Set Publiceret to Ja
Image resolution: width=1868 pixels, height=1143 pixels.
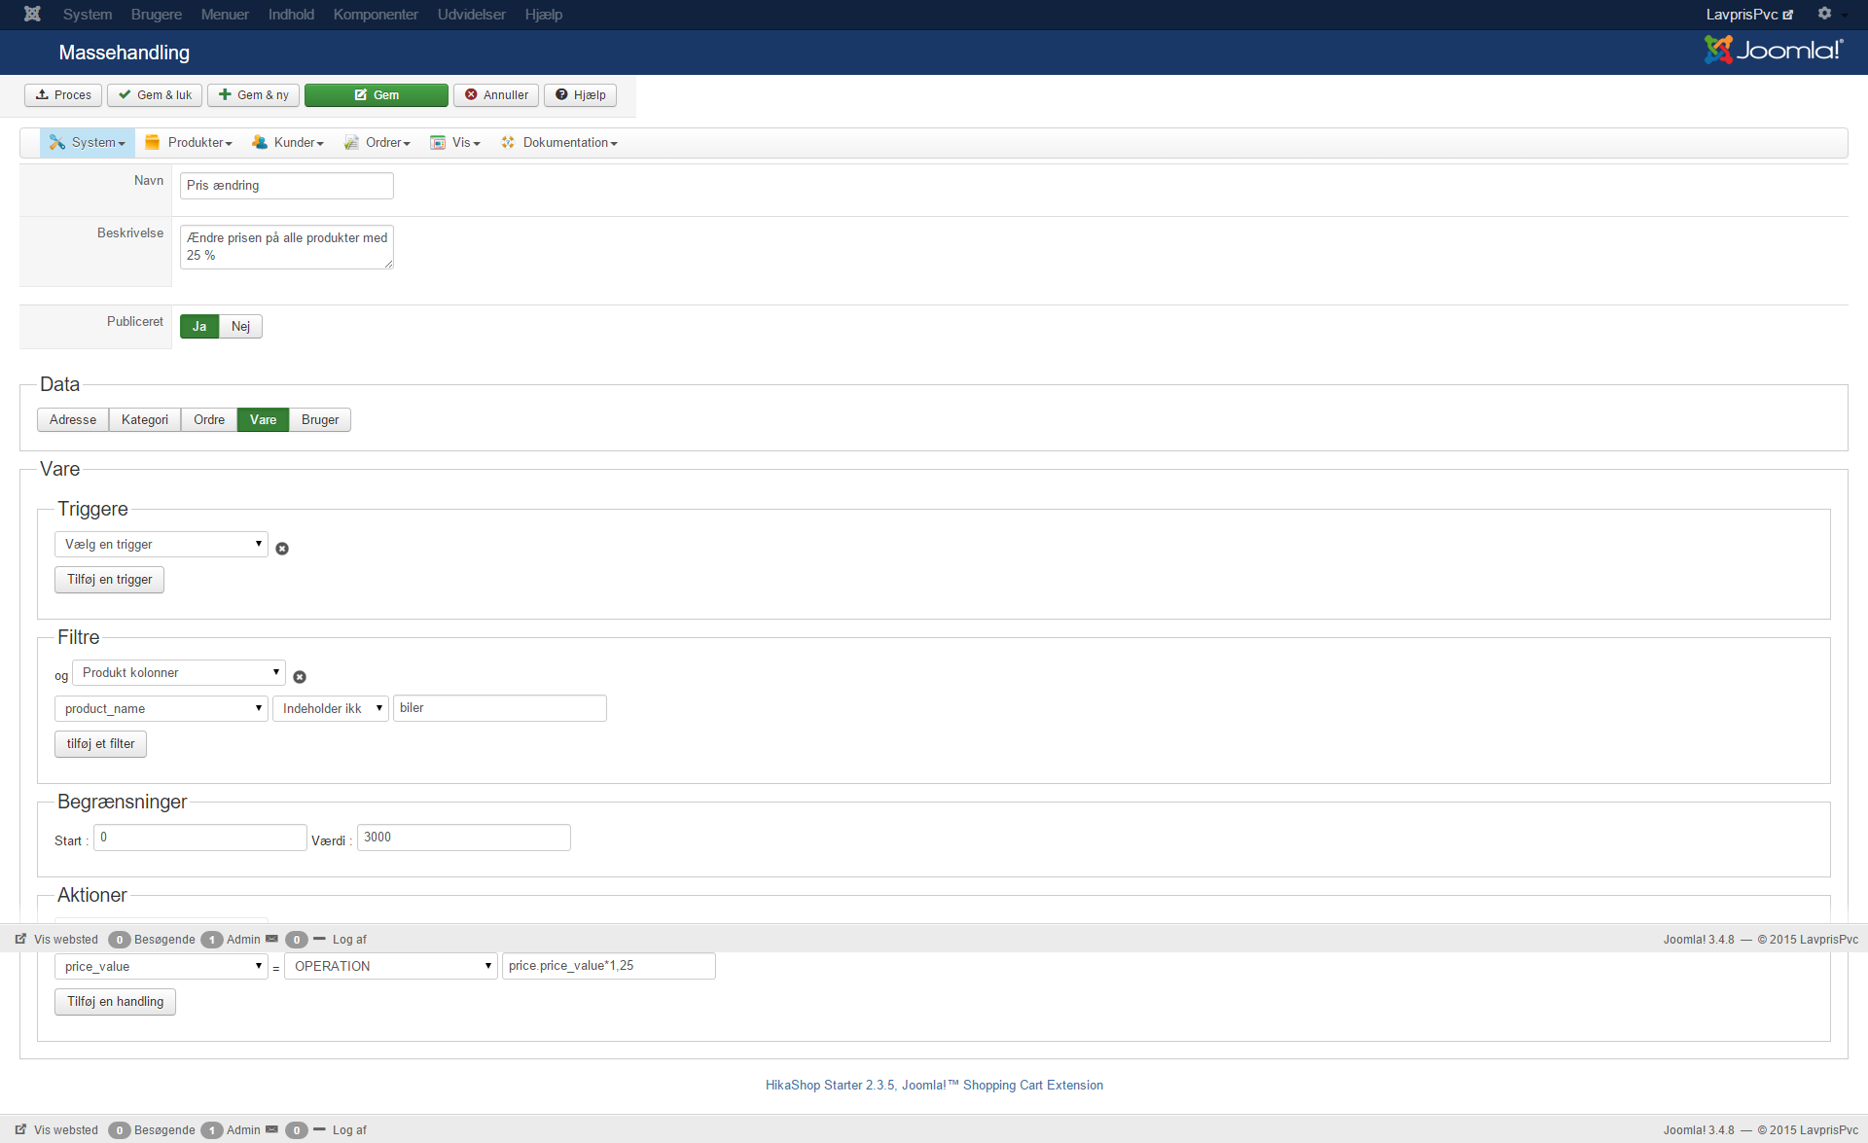point(199,327)
